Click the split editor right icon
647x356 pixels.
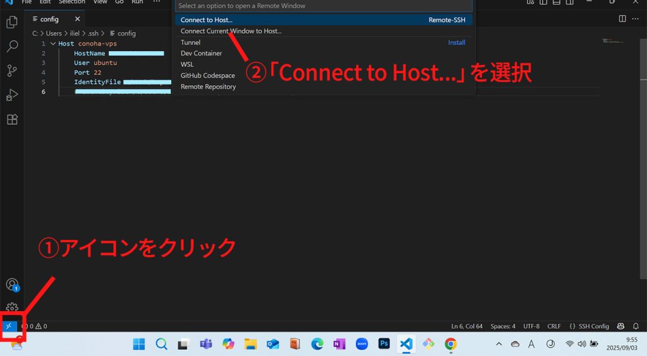[622, 20]
